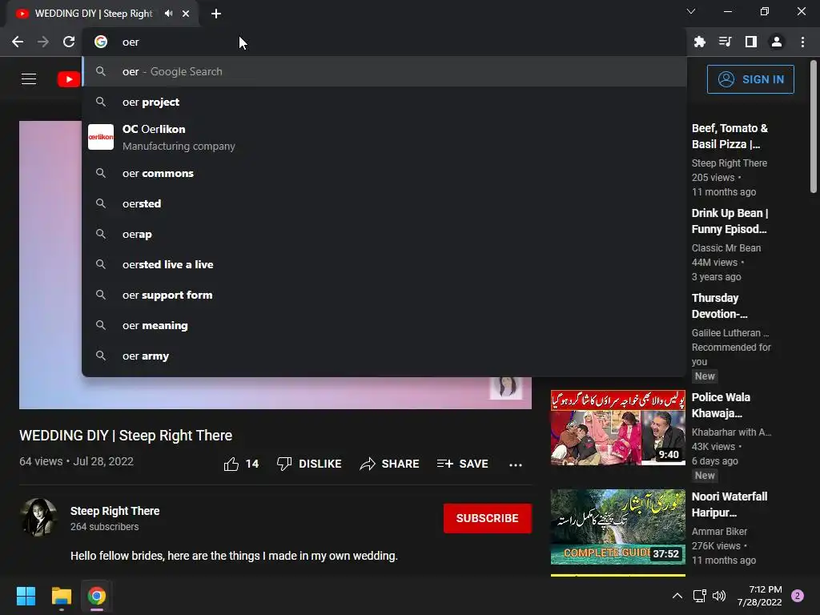This screenshot has height=615, width=820.
Task: Open File Explorer from the taskbar
Action: click(x=61, y=596)
